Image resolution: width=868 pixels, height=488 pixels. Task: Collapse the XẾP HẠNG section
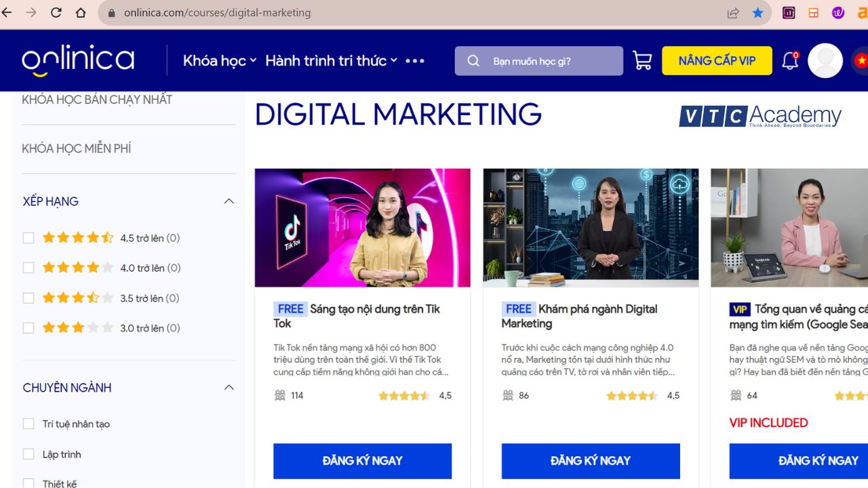coord(229,201)
